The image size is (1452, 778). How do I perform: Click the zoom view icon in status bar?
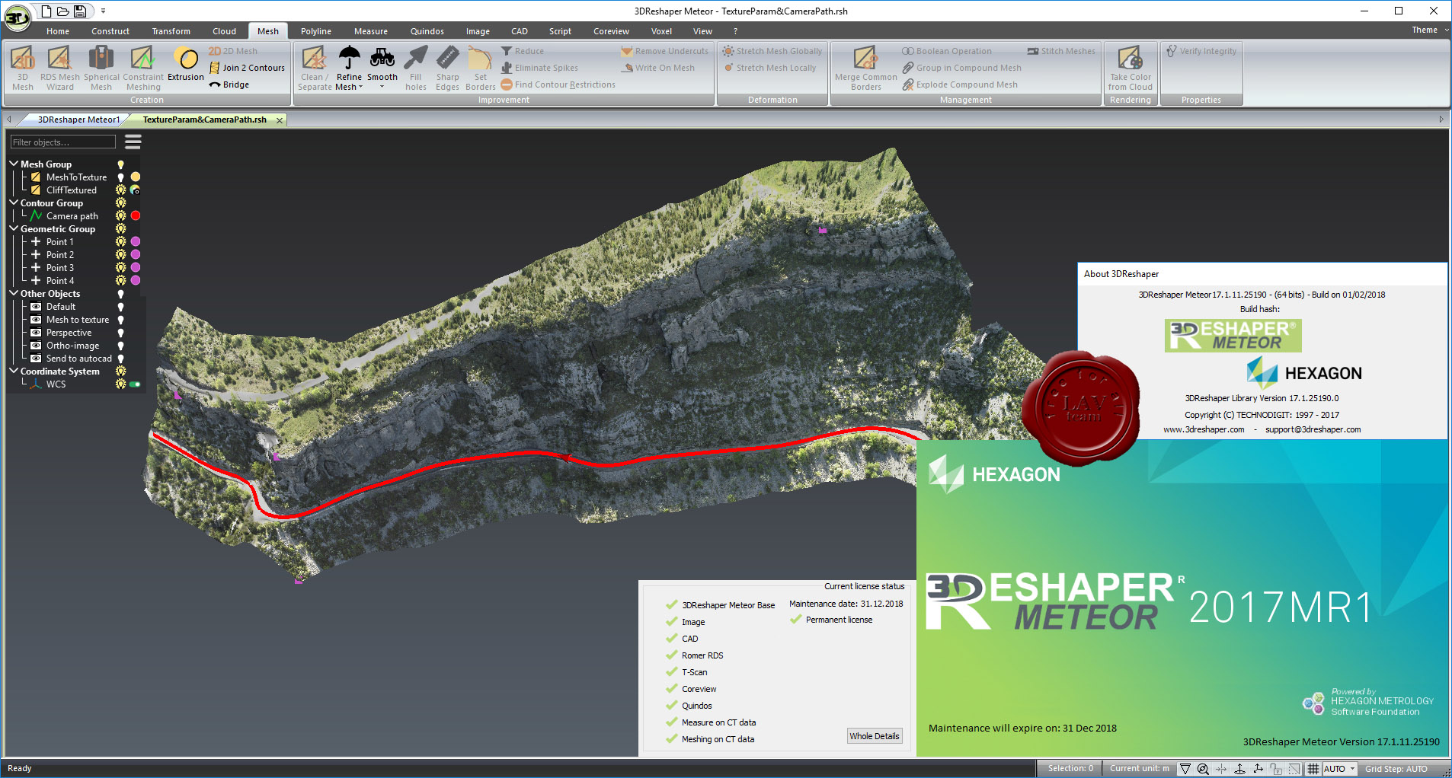click(1203, 769)
